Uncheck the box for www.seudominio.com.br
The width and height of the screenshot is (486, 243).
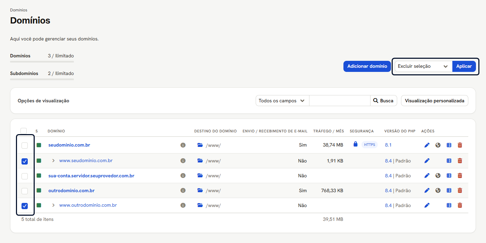[x=25, y=161]
